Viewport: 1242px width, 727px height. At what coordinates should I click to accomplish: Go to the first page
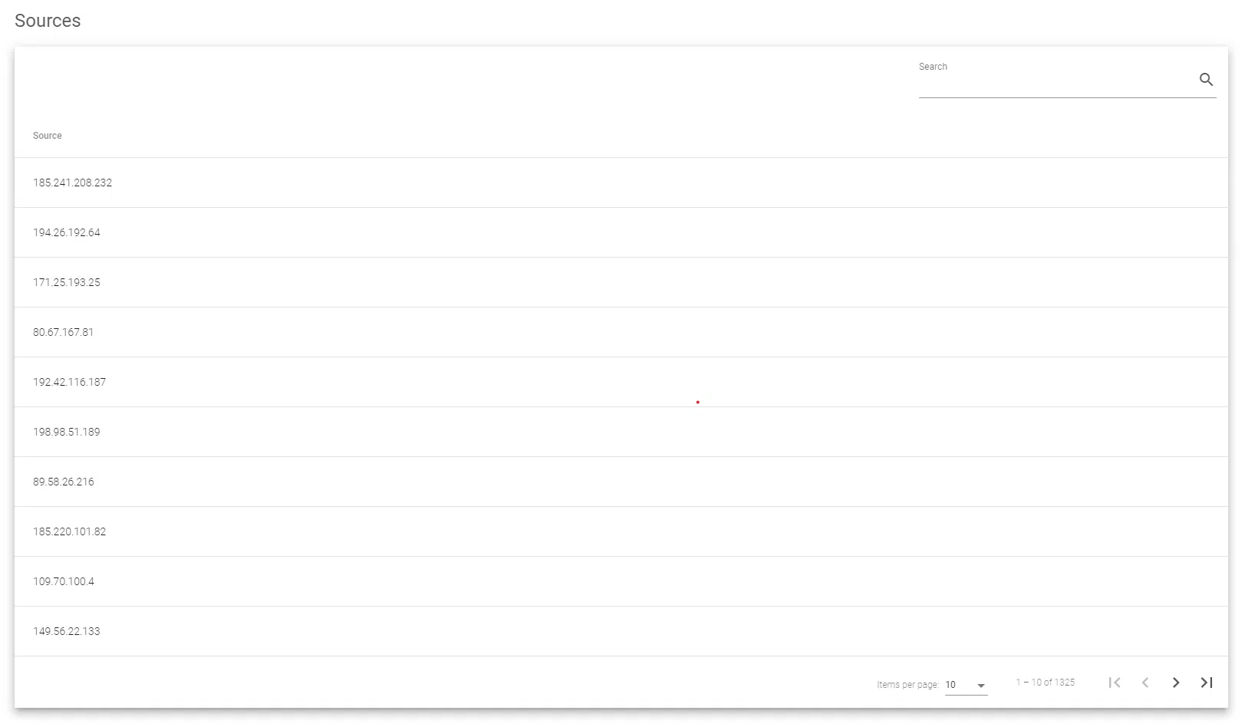click(x=1115, y=683)
